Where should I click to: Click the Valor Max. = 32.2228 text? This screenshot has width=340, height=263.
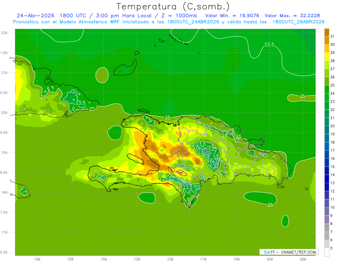pyautogui.click(x=292, y=16)
